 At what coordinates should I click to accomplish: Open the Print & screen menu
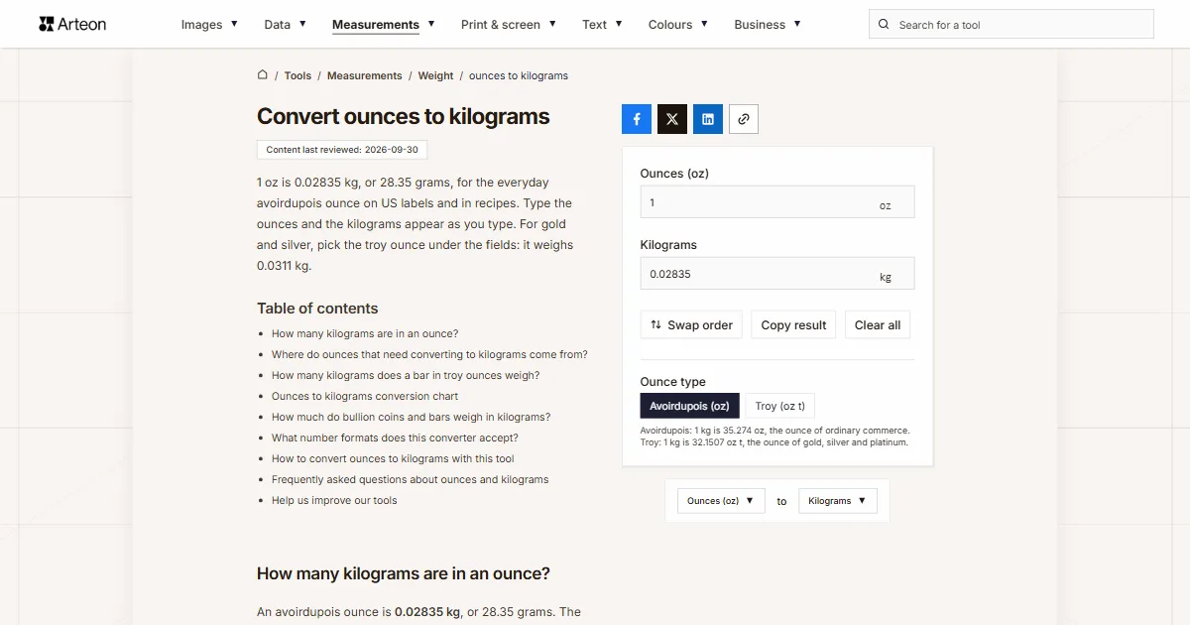coord(509,25)
